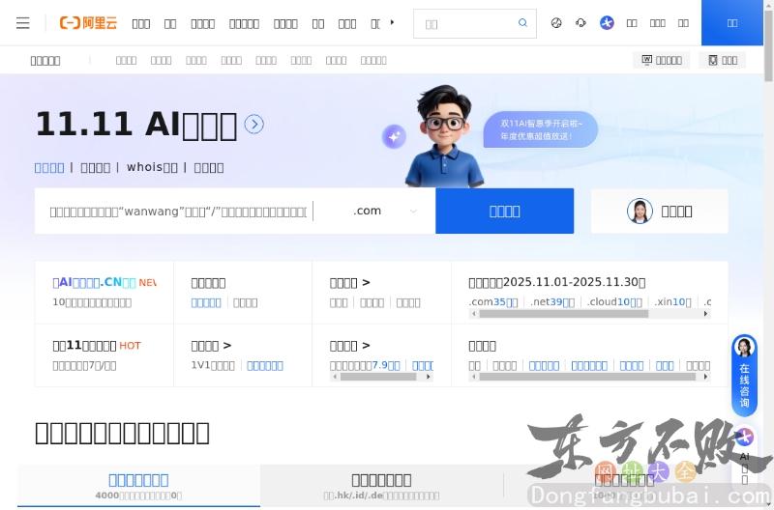
Task: Click the page scrollbar thumb
Action: [x=768, y=45]
